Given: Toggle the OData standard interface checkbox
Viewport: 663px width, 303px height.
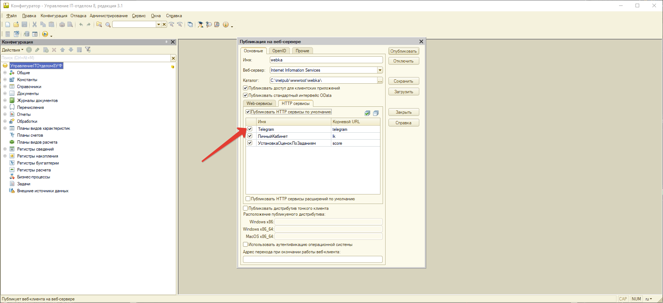Looking at the screenshot, I should pyautogui.click(x=246, y=95).
